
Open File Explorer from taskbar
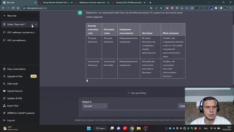pyautogui.click(x=139, y=128)
